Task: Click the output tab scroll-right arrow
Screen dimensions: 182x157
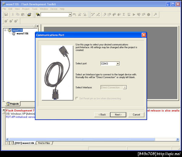Action: coord(12,143)
